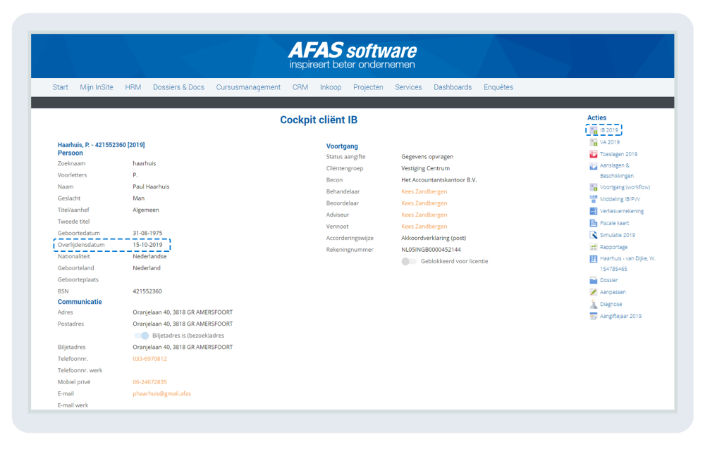Screen dimensions: 705x451
Task: Click the Diagnose icon
Action: tap(594, 304)
